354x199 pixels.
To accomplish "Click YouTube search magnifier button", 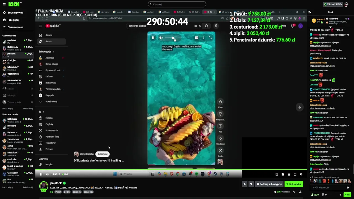I will pos(207,26).
